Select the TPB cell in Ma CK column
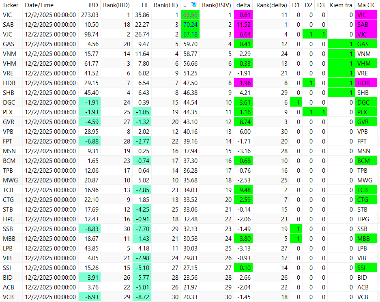The image size is (380, 302). [x=366, y=171]
